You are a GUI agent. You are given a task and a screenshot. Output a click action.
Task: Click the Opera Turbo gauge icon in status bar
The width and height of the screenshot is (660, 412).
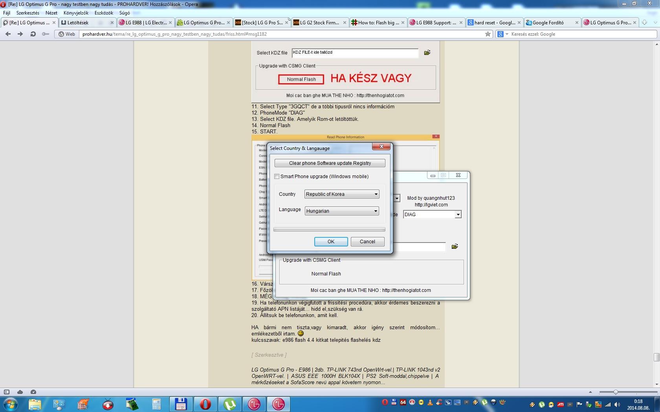click(x=33, y=392)
